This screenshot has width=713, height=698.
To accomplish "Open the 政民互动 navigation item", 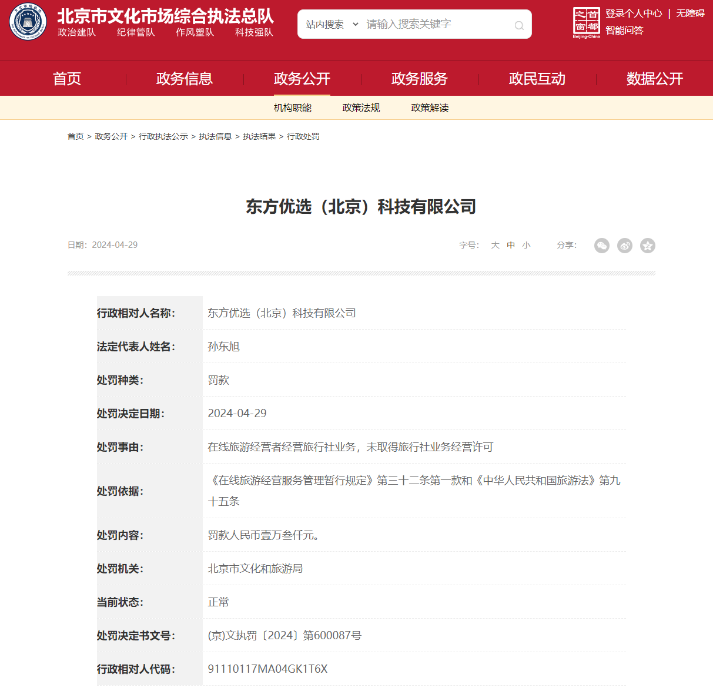I will (x=537, y=79).
